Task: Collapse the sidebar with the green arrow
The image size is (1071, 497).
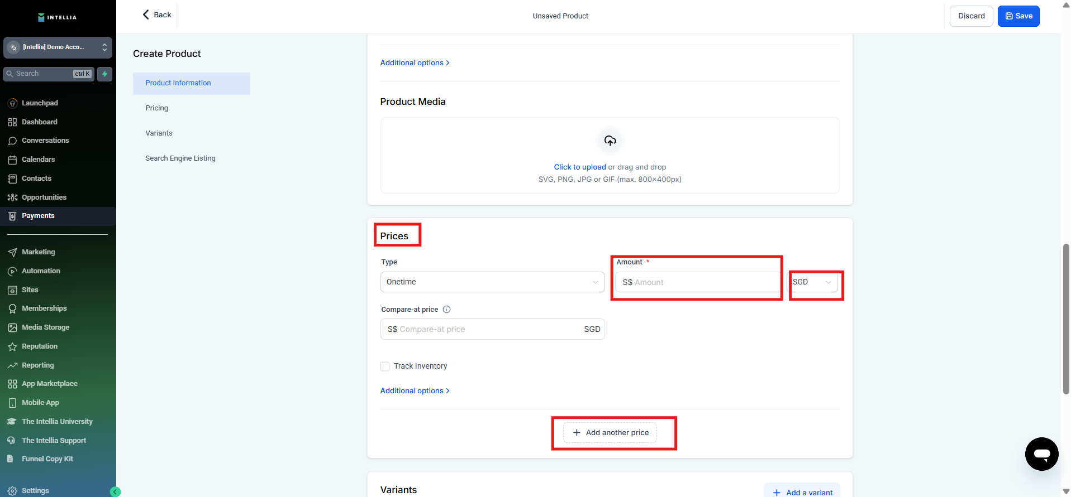Action: [115, 491]
